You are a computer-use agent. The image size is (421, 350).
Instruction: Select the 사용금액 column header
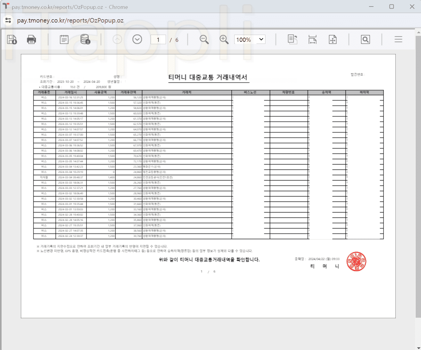[101, 92]
